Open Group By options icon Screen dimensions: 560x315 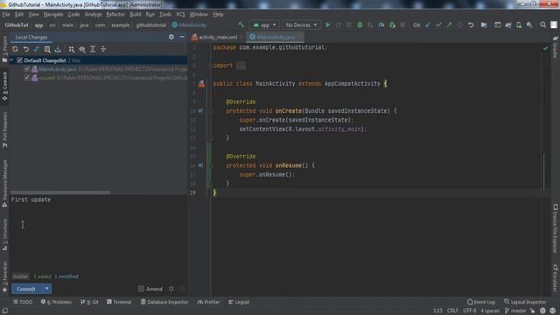(x=72, y=49)
